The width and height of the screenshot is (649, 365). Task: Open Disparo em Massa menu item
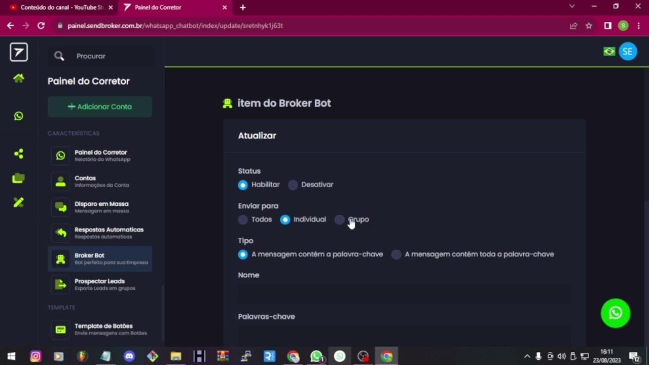click(x=100, y=207)
